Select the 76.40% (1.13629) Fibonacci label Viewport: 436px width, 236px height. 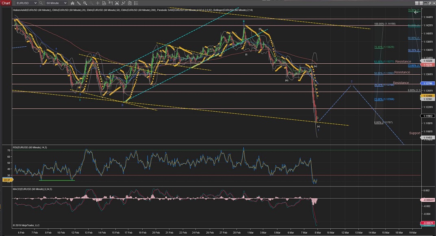pyautogui.click(x=384, y=47)
